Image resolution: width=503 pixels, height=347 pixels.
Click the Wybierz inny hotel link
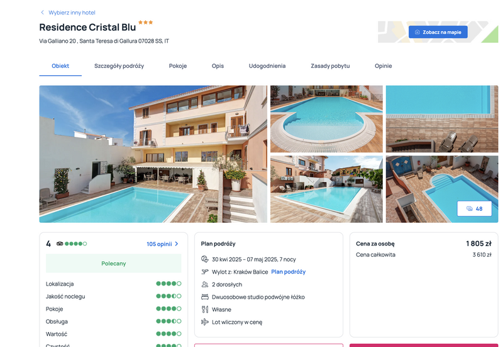pyautogui.click(x=72, y=13)
